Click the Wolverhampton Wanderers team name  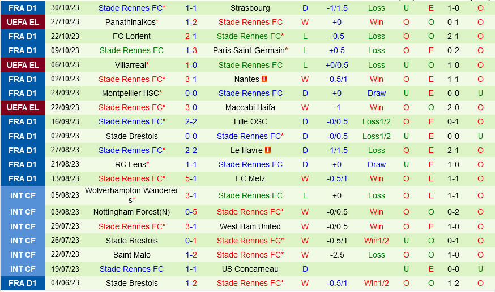click(131, 195)
